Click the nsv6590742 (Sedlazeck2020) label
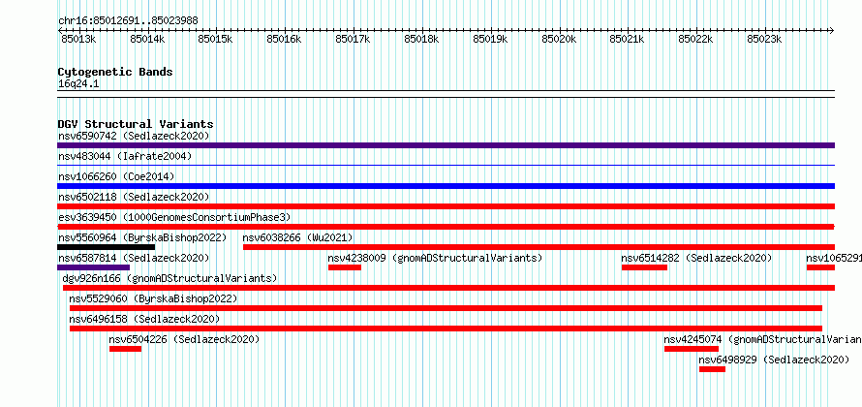This screenshot has width=862, height=407. (x=134, y=136)
